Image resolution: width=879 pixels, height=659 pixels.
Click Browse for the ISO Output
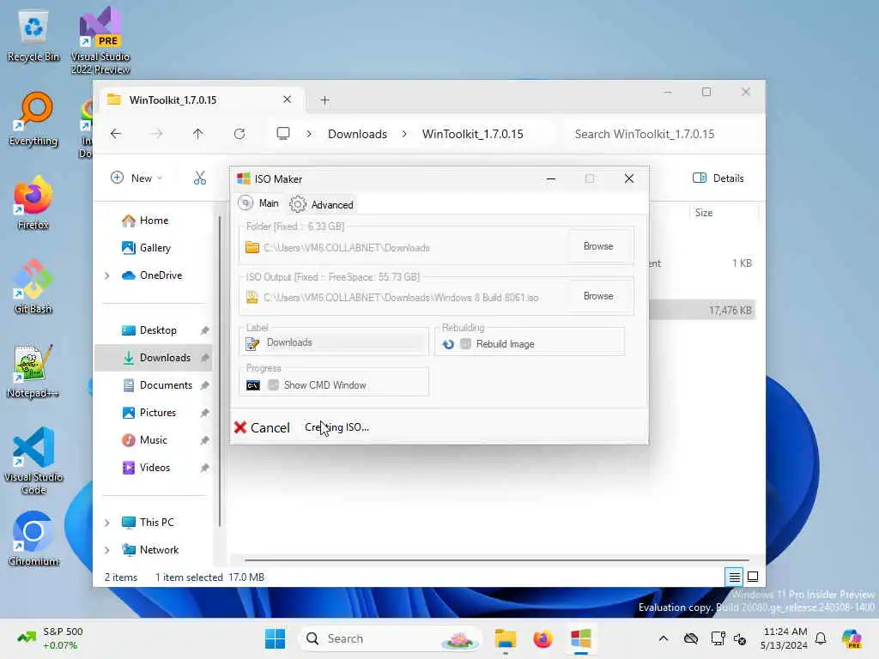pyautogui.click(x=598, y=296)
